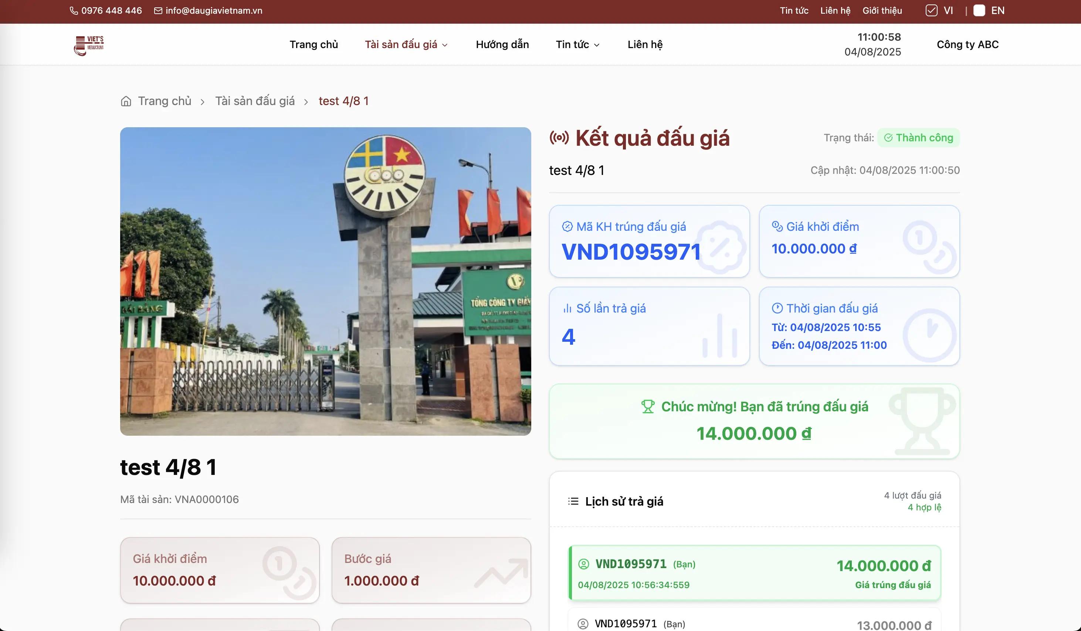Click the breadcrumb chevron after Trang chủ
1081x631 pixels.
coord(203,102)
